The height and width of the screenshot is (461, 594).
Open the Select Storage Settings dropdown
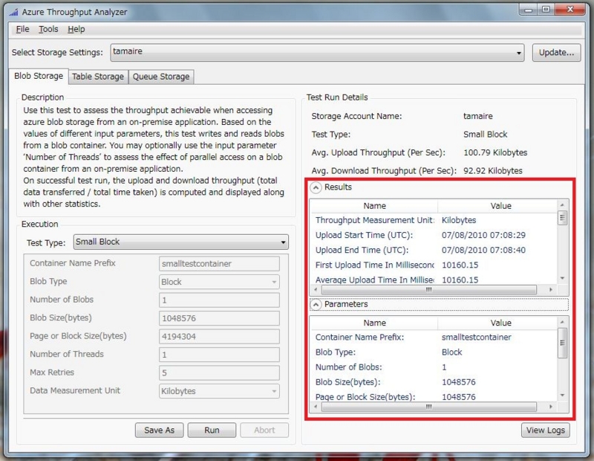pos(318,52)
